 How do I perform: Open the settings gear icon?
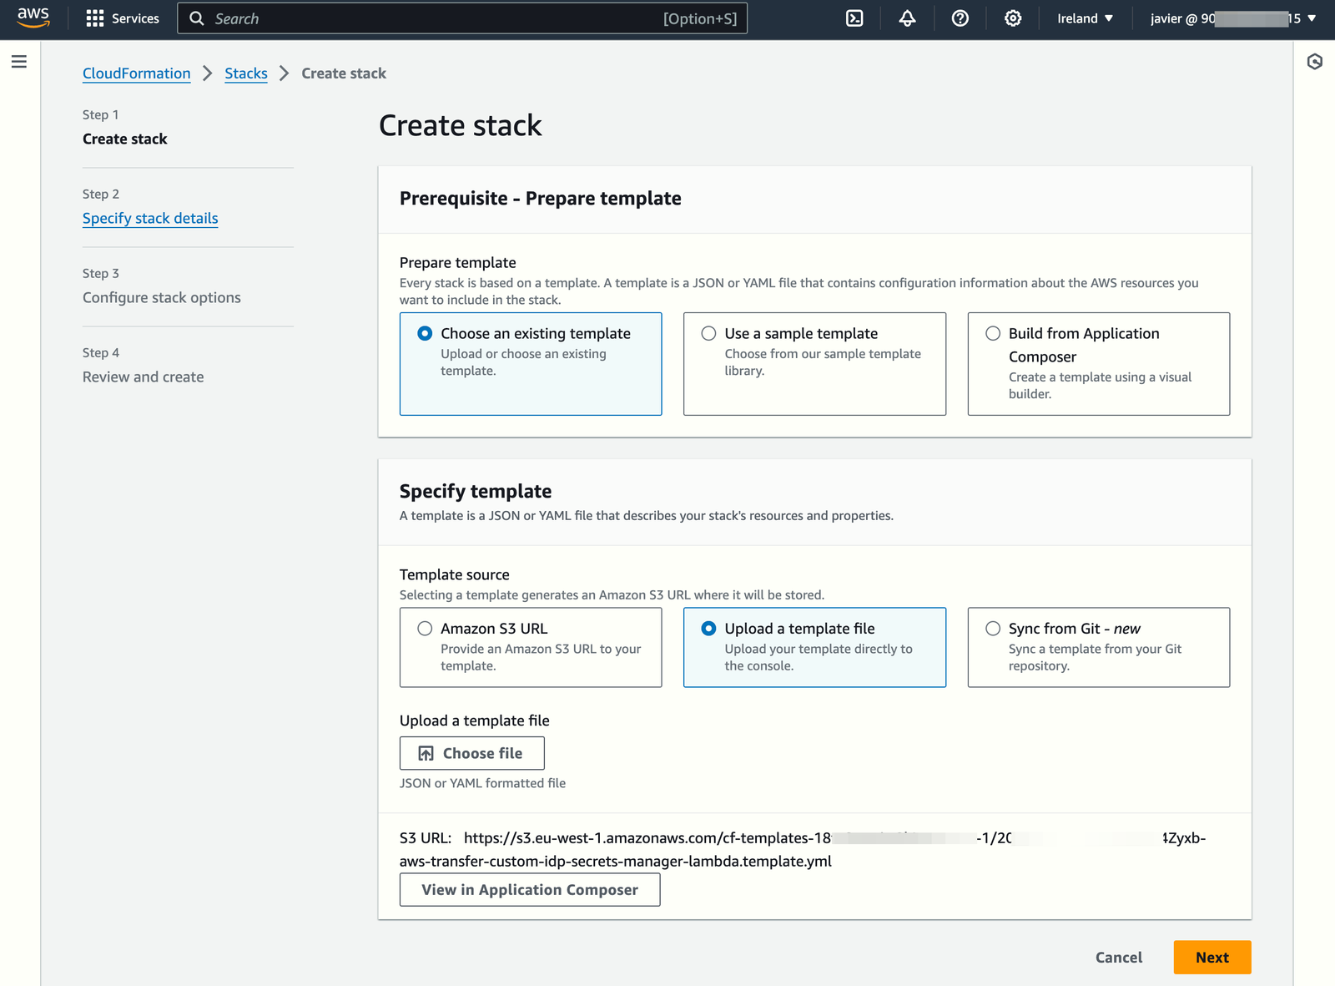[x=1012, y=18]
